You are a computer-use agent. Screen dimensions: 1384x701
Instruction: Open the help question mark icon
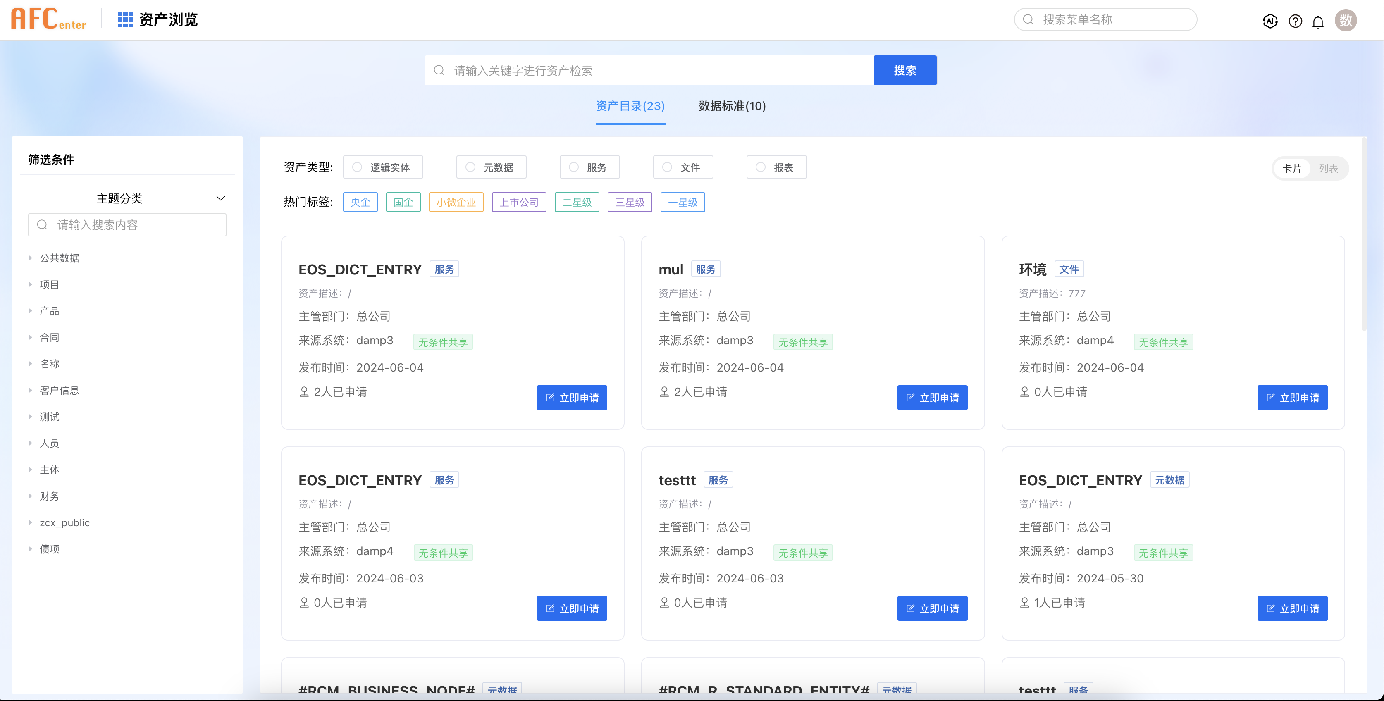pos(1295,21)
